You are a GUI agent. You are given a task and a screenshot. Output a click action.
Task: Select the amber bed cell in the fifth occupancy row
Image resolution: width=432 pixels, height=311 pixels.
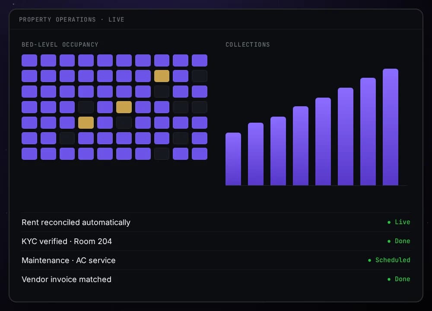pyautogui.click(x=86, y=123)
